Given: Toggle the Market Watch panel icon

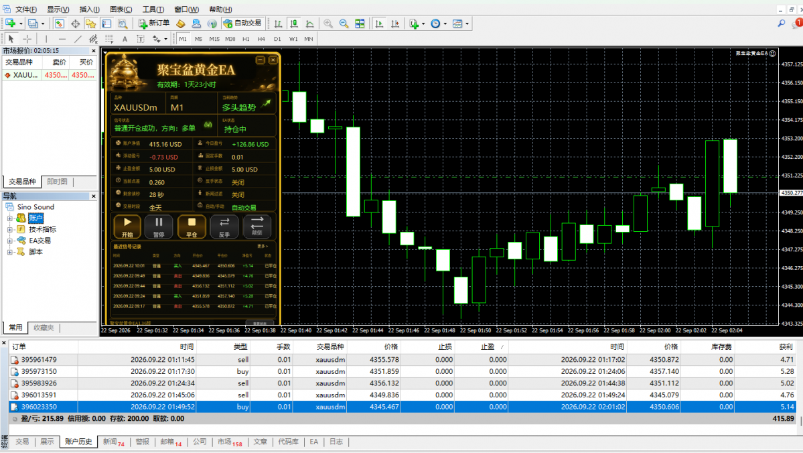Looking at the screenshot, I should (x=60, y=23).
